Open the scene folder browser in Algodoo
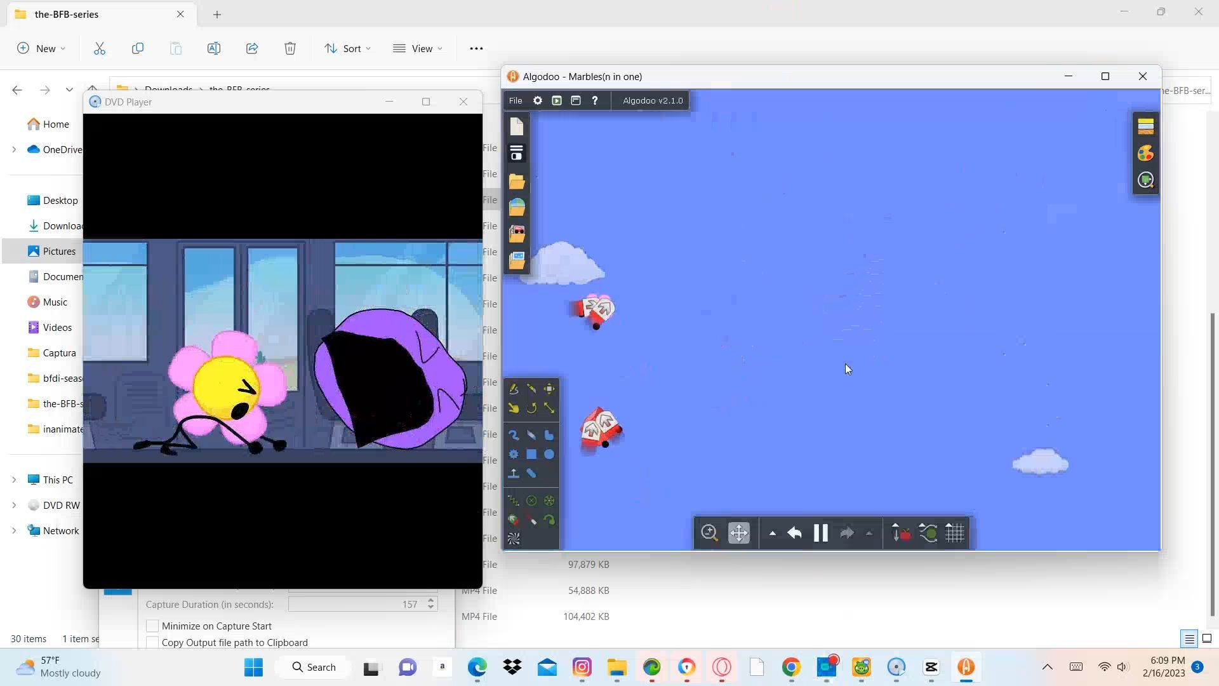Viewport: 1219px width, 686px height. (517, 181)
